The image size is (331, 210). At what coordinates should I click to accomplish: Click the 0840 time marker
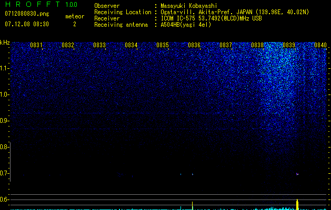pyautogui.click(x=320, y=45)
